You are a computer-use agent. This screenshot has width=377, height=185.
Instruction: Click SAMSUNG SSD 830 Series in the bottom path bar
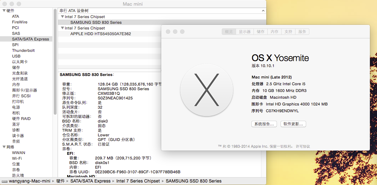(194, 181)
